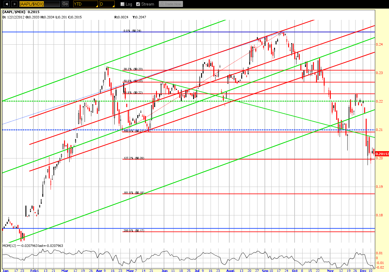This screenshot has height=272, width=389.
Task: Click the forward navigation arrow
Action: point(14,4)
